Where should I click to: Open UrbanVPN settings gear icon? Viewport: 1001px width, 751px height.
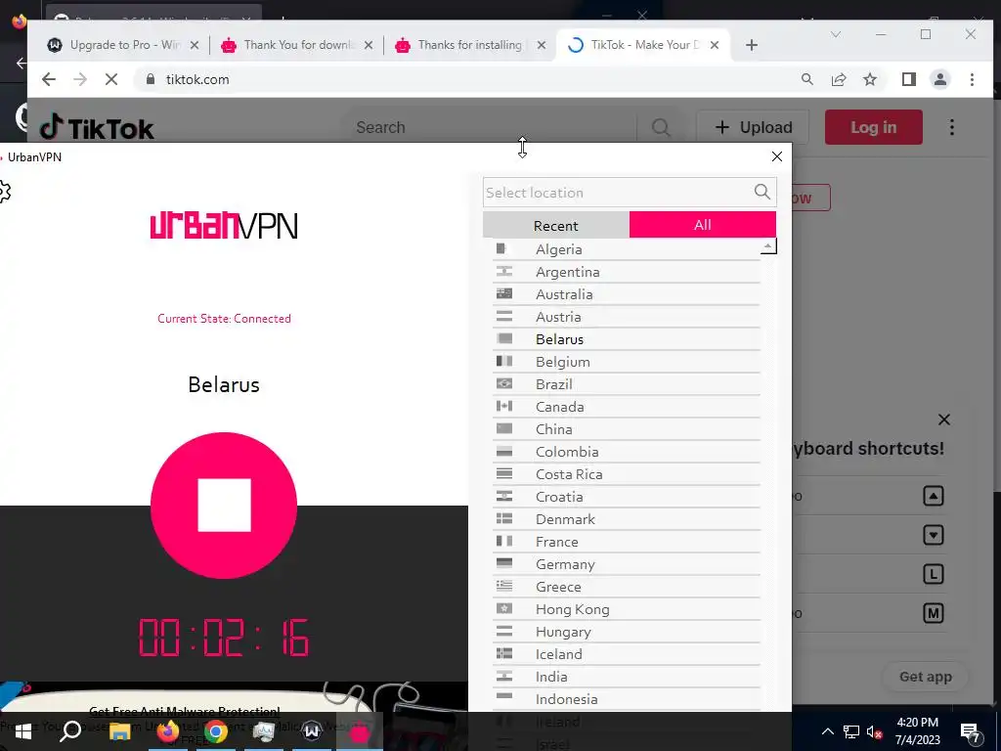(5, 191)
